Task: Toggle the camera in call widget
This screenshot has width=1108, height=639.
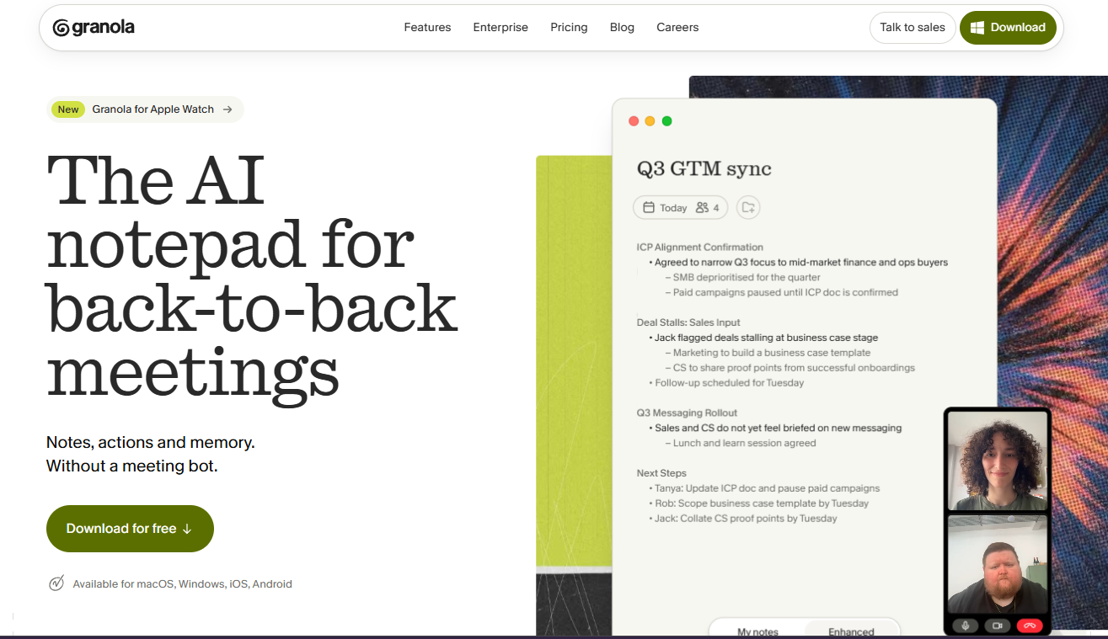Action: click(x=998, y=626)
